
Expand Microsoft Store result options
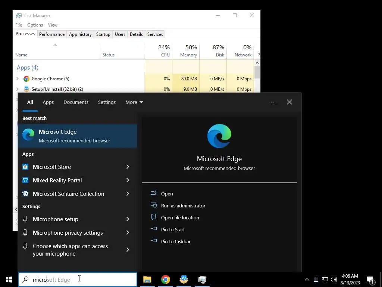click(x=128, y=167)
